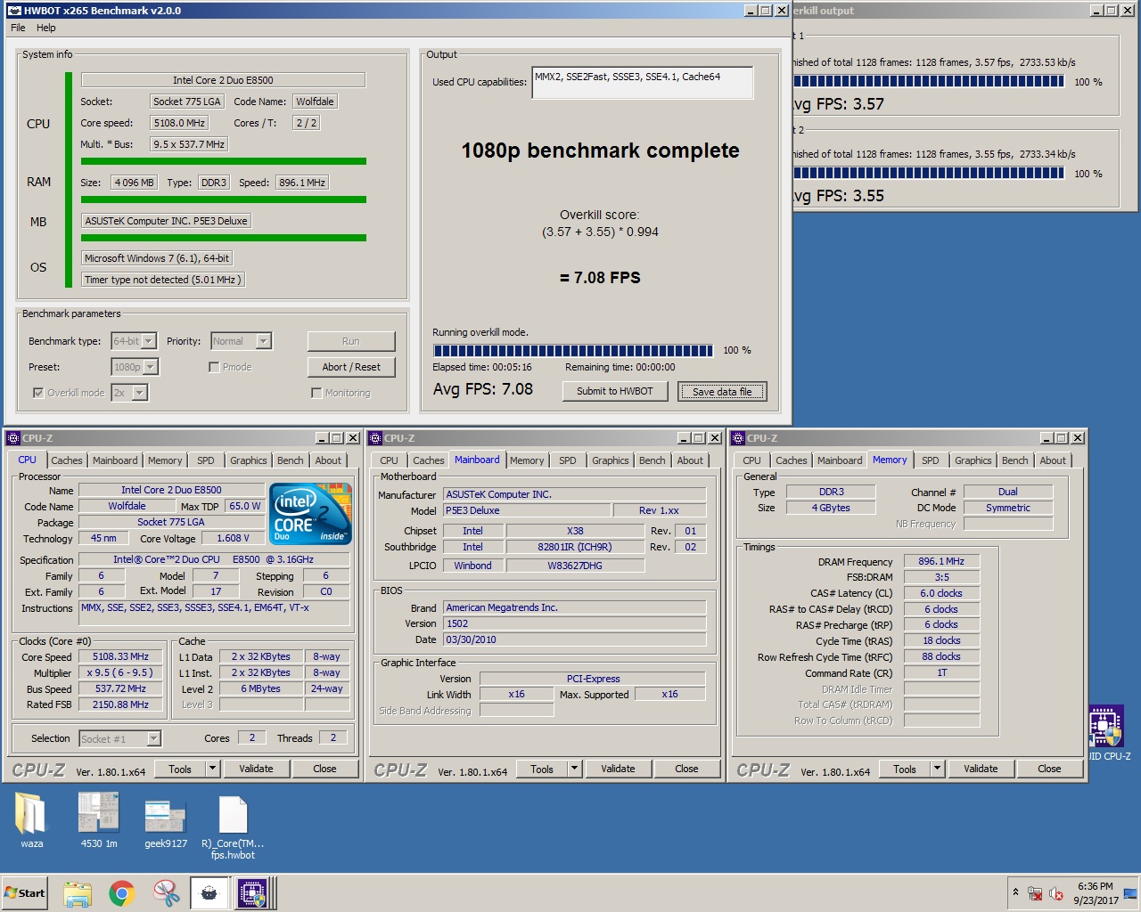
Task: Click the Save data file button
Action: pyautogui.click(x=722, y=391)
